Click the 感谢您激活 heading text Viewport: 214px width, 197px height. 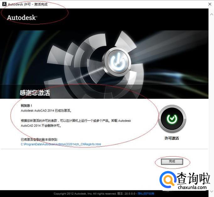point(35,93)
